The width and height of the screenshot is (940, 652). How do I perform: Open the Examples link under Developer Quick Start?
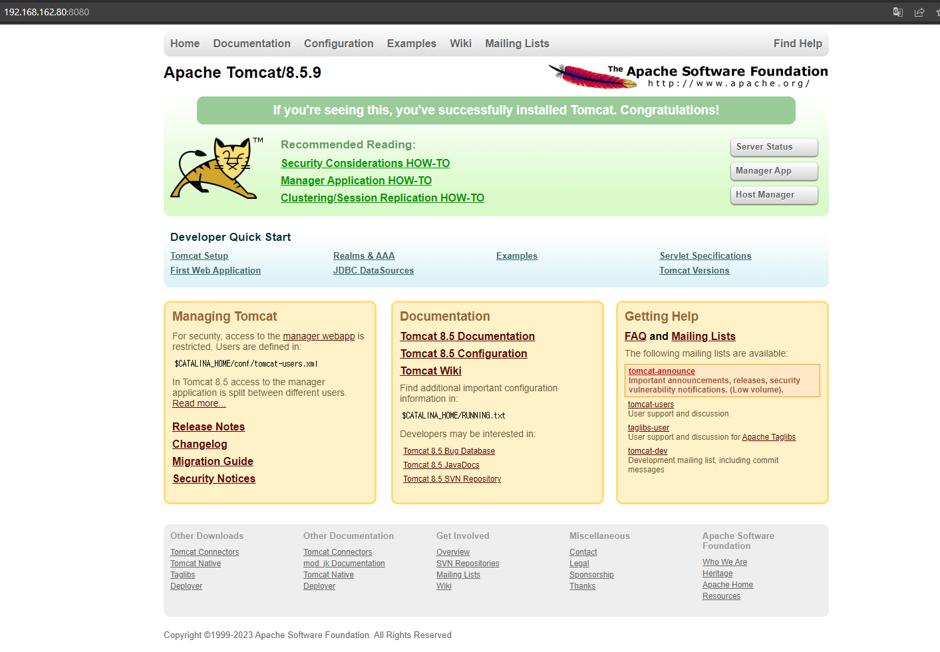517,255
